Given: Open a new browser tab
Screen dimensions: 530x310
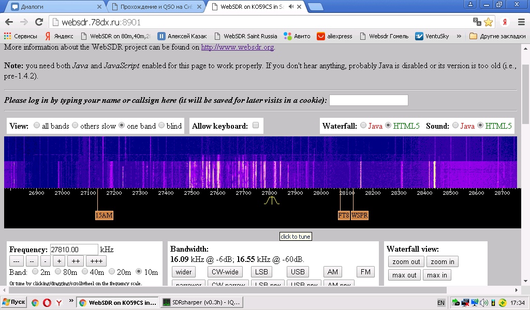Looking at the screenshot, I should [316, 7].
